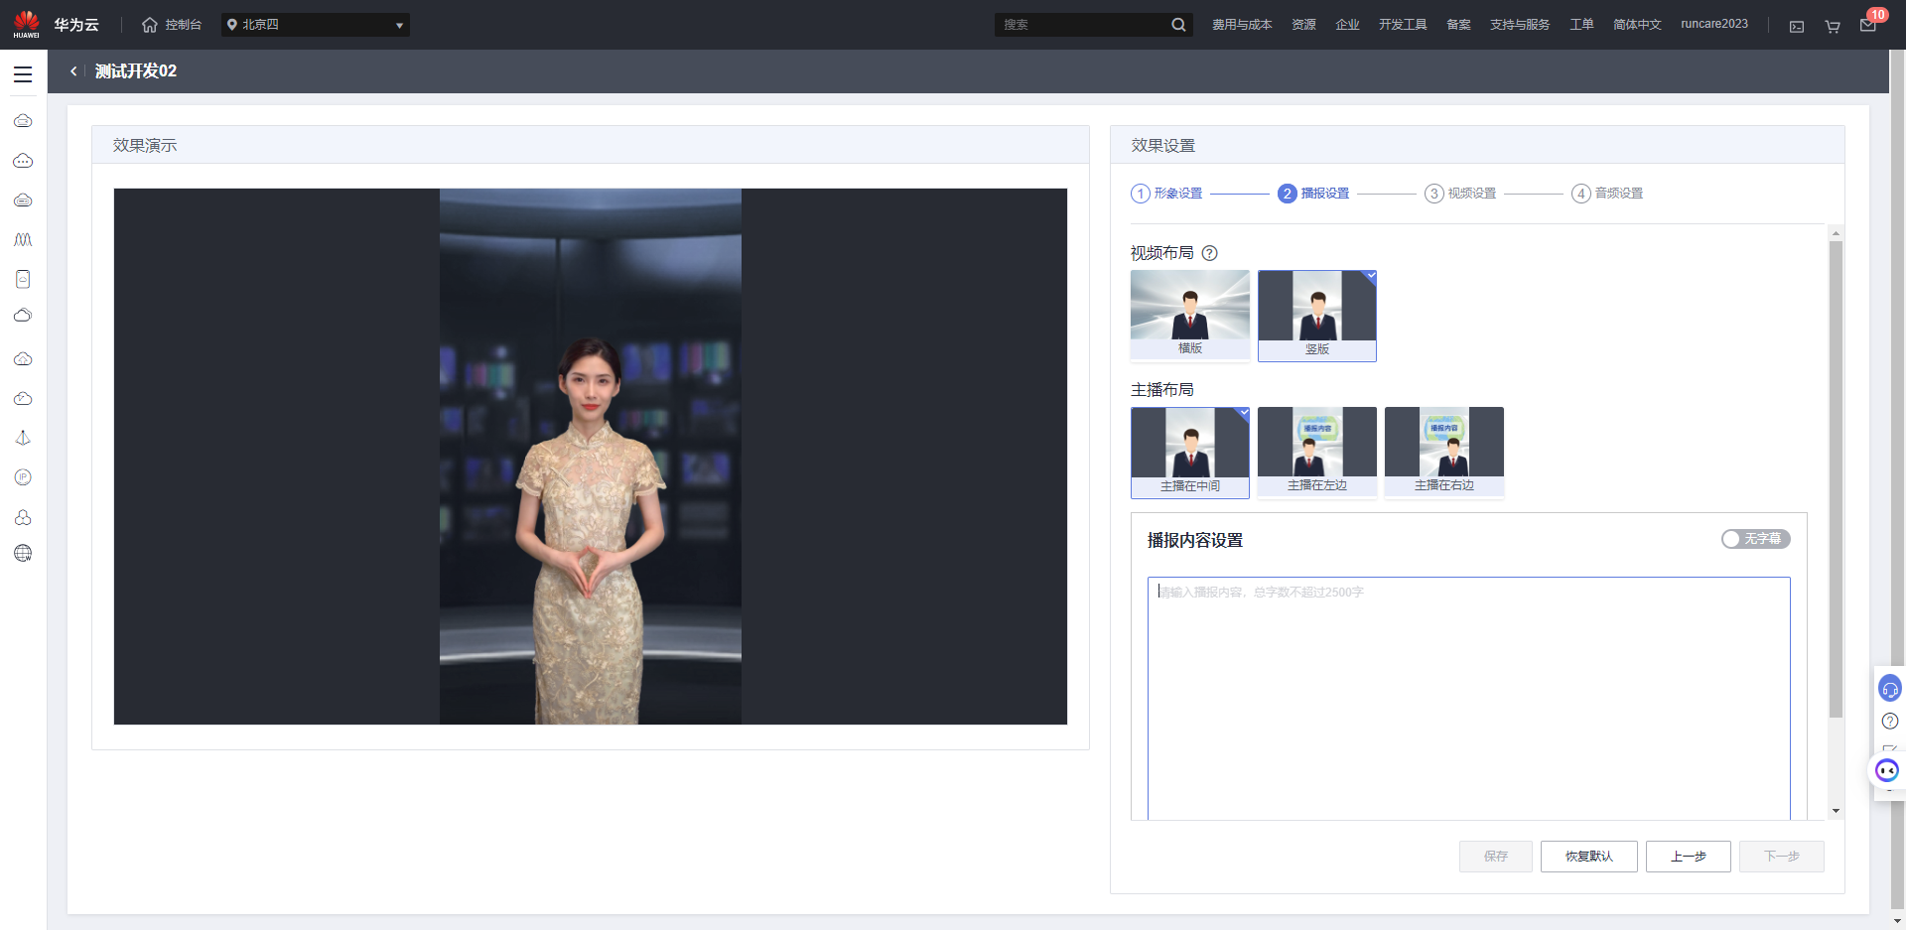Expand the 支持与服务 menu
The image size is (1906, 930).
(1520, 25)
